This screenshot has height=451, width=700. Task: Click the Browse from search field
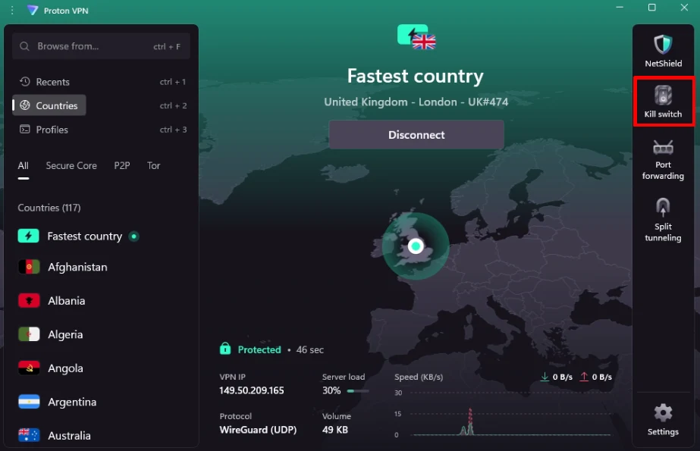click(91, 46)
